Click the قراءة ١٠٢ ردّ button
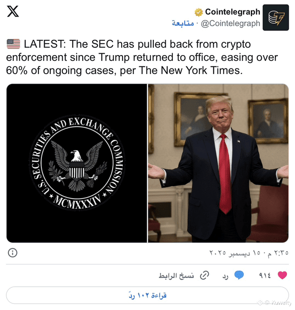Image resolution: width=295 pixels, height=310 pixels. coord(147,295)
